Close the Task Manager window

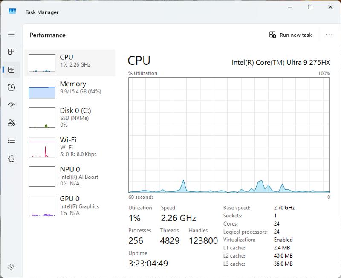(330, 7)
